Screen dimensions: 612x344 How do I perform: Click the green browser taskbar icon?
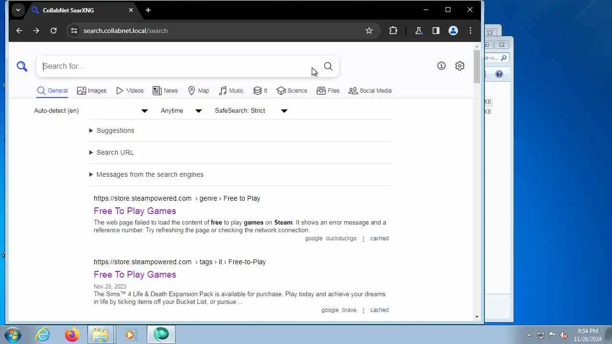pyautogui.click(x=161, y=334)
